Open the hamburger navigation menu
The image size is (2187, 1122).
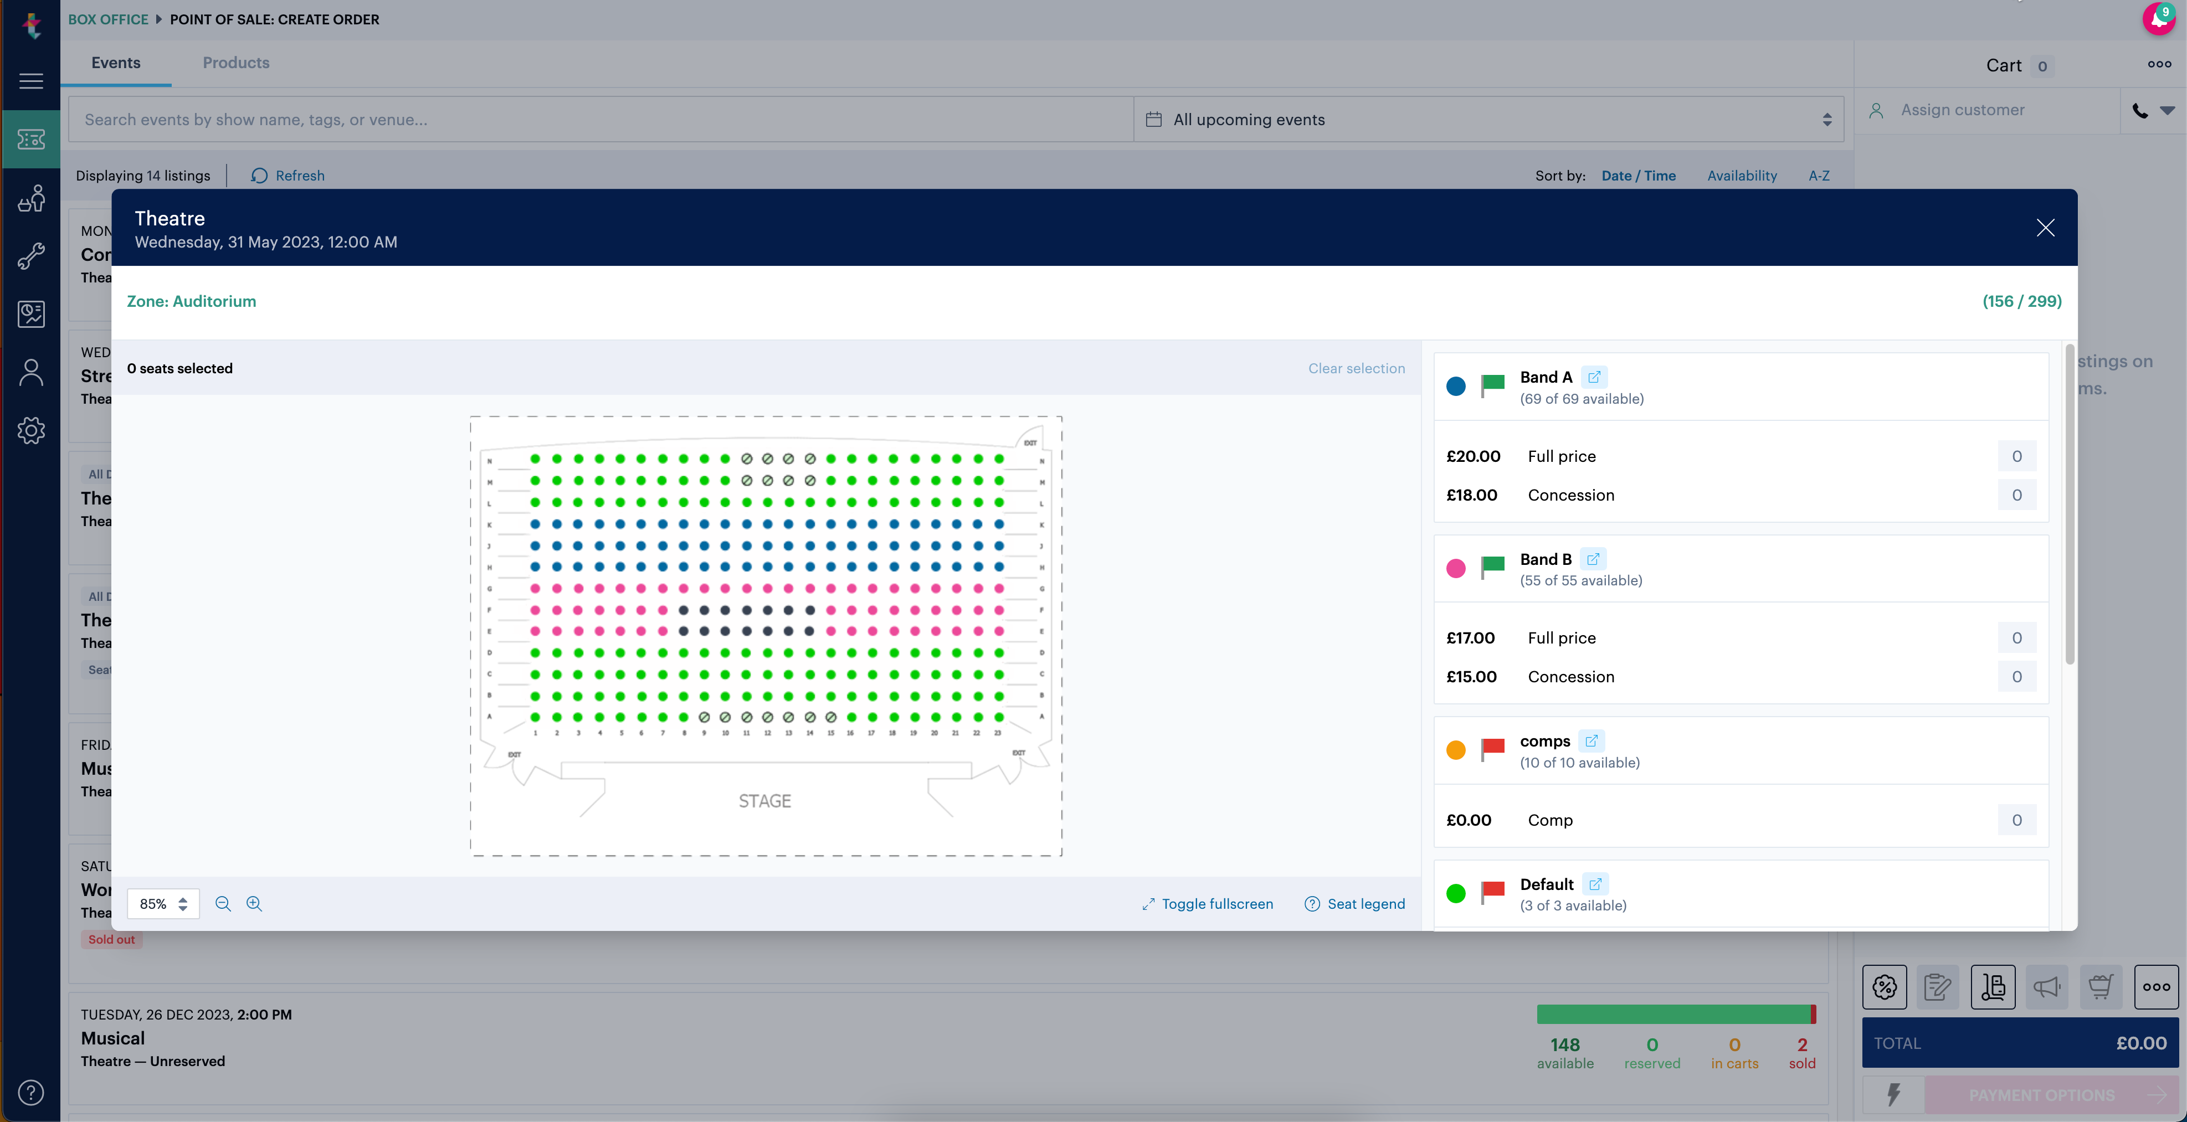(30, 81)
